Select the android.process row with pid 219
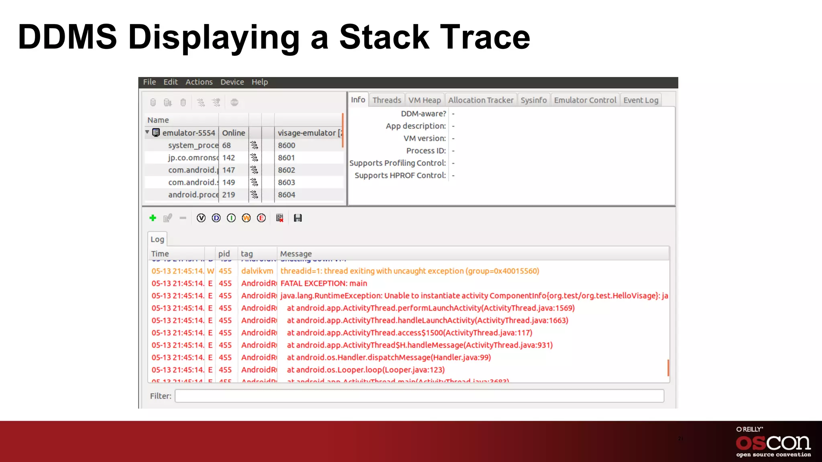This screenshot has height=462, width=822. [243, 195]
